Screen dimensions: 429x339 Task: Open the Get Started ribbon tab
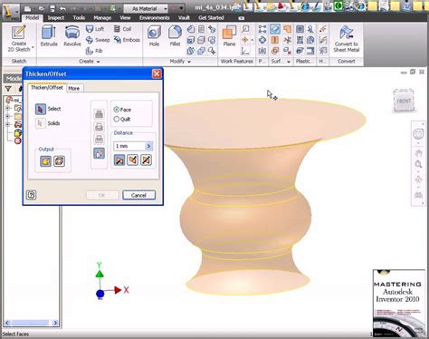point(211,18)
